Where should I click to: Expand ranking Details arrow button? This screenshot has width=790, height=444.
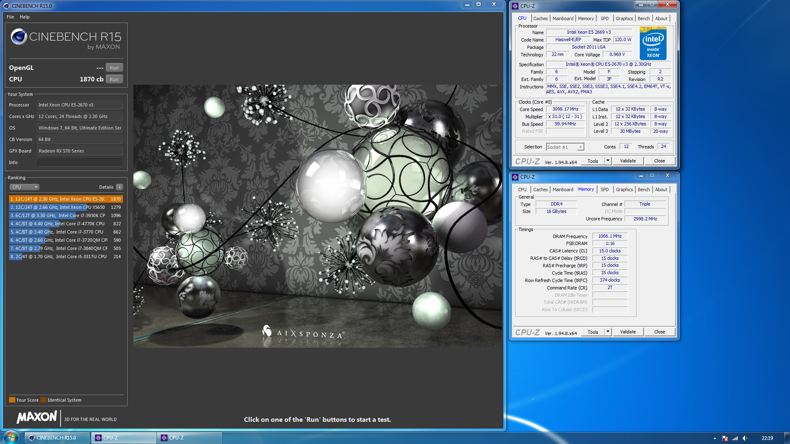tap(120, 187)
